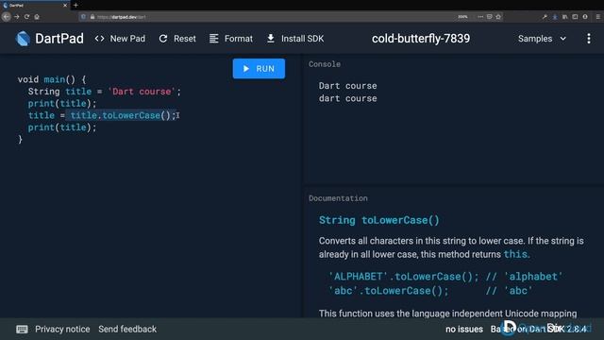Click the Install SDK button label
Screen dimensions: 604x340
[x=302, y=39]
